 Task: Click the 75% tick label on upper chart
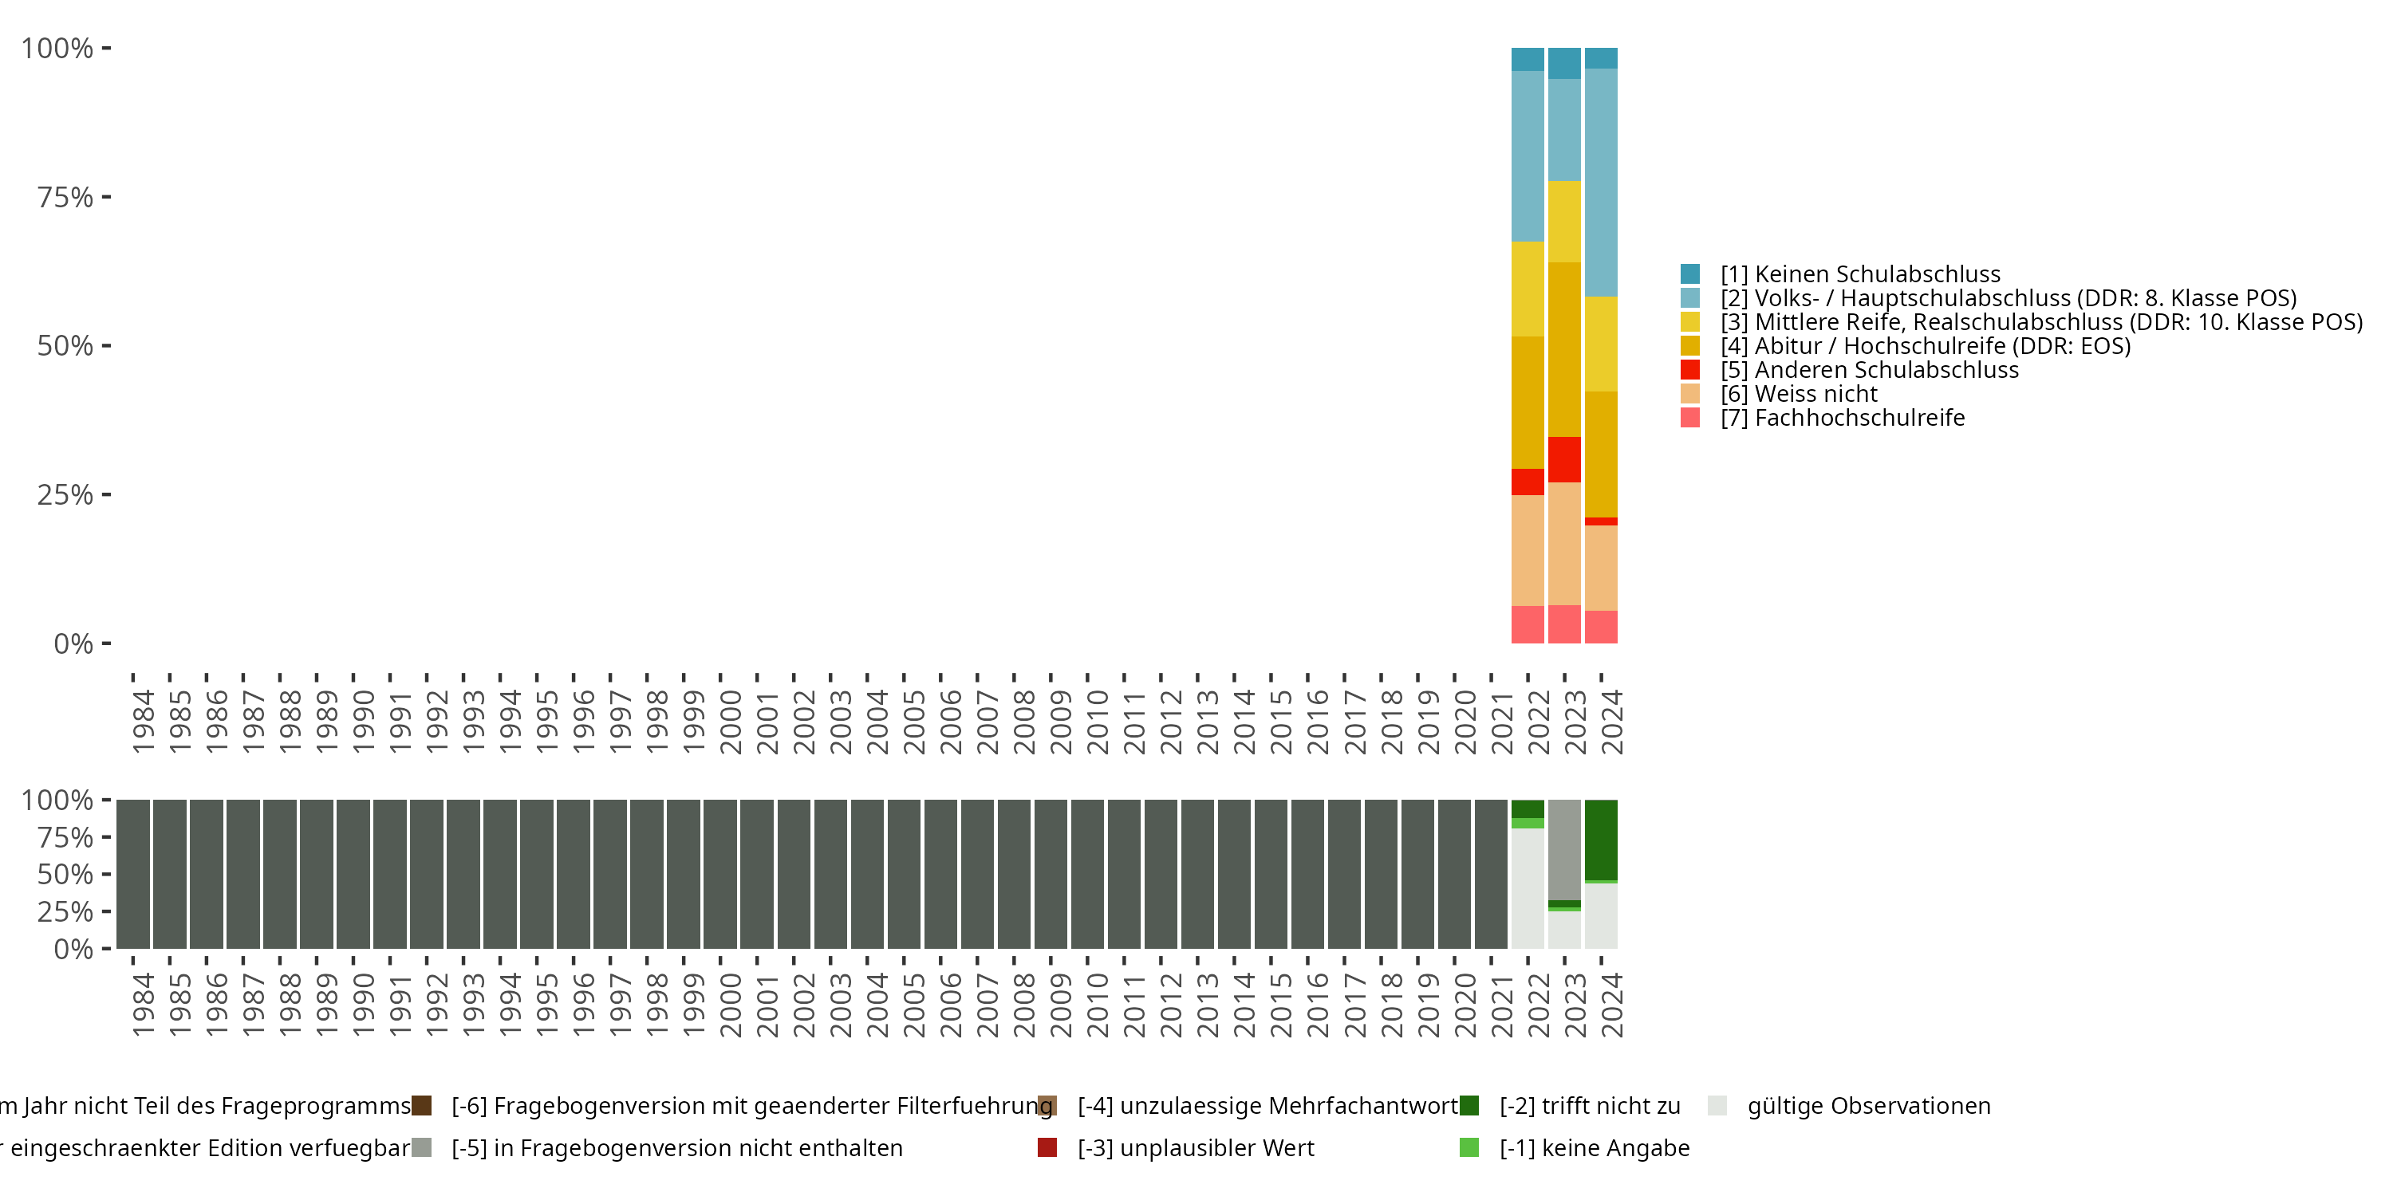65,197
